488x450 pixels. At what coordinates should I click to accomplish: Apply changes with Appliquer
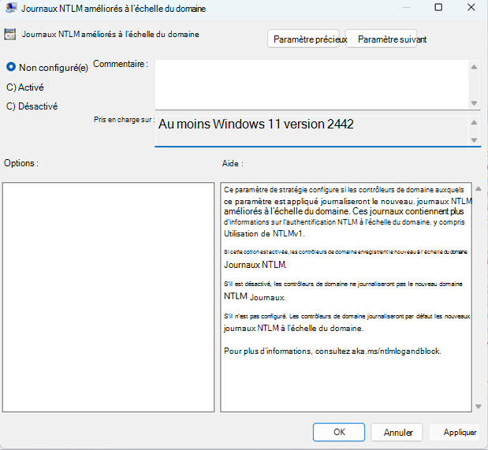pyautogui.click(x=455, y=432)
